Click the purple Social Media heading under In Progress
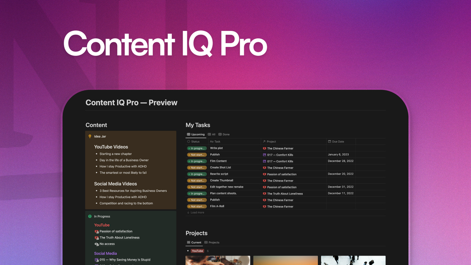The width and height of the screenshot is (471, 265). [105, 254]
